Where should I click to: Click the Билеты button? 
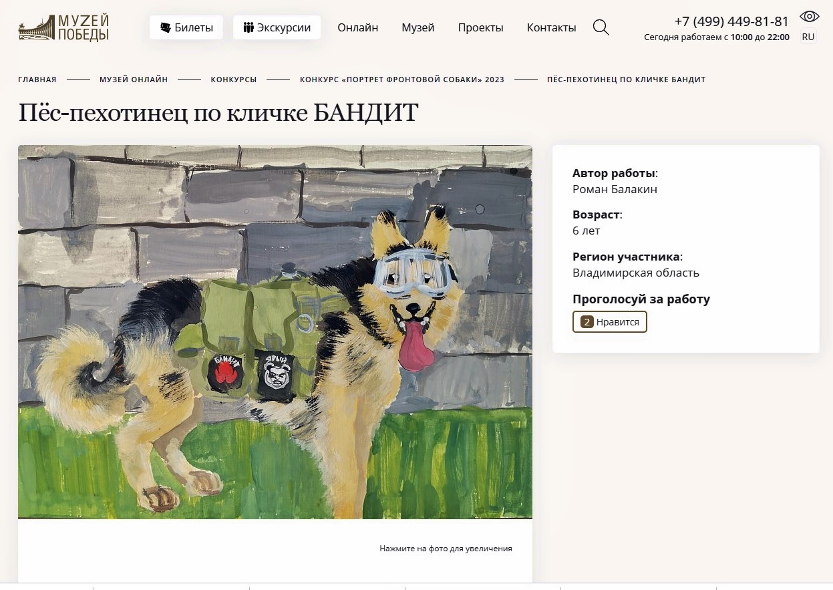pos(186,27)
